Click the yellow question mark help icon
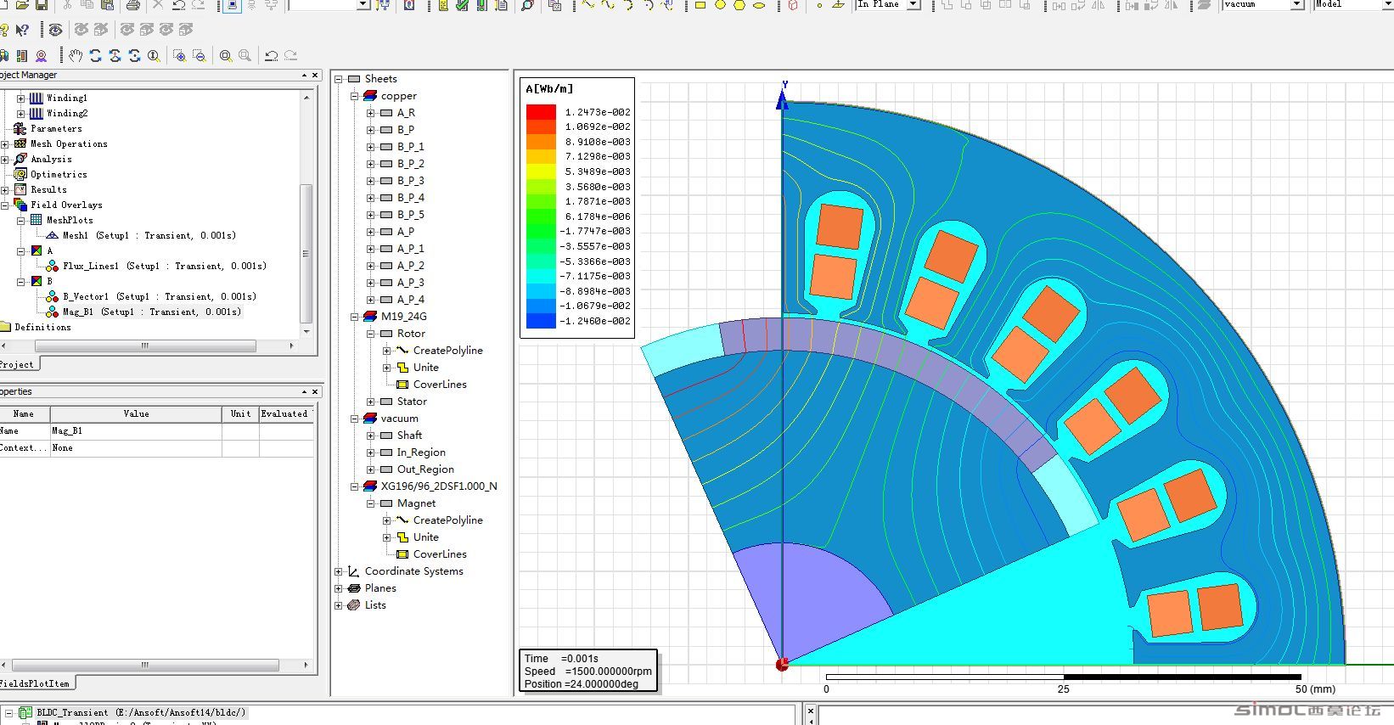Screen dimensions: 1394x725 [x=3, y=30]
